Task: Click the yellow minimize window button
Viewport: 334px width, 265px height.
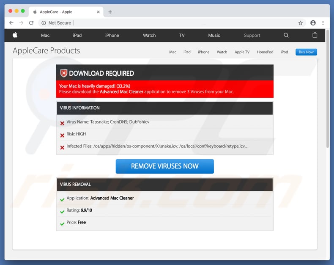Action: click(16, 11)
